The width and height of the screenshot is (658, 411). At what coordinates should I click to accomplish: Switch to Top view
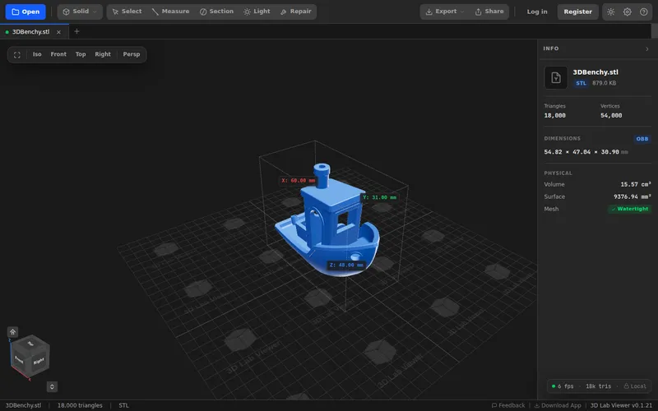81,54
